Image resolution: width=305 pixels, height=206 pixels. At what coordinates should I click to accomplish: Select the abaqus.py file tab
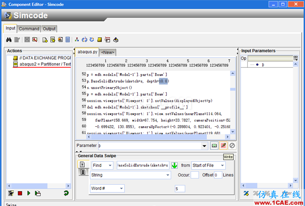[x=87, y=52]
